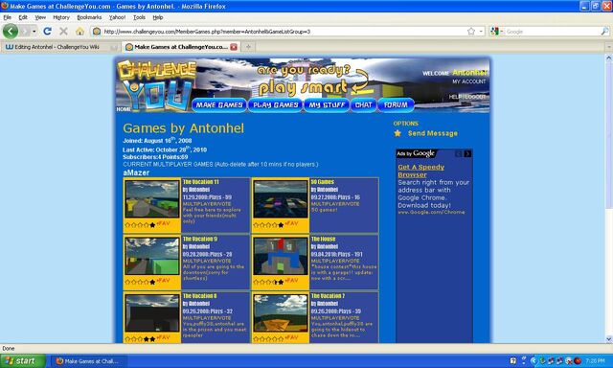Open The Vacation 8 thumbnail
Image resolution: width=613 pixels, height=368 pixels.
click(152, 313)
